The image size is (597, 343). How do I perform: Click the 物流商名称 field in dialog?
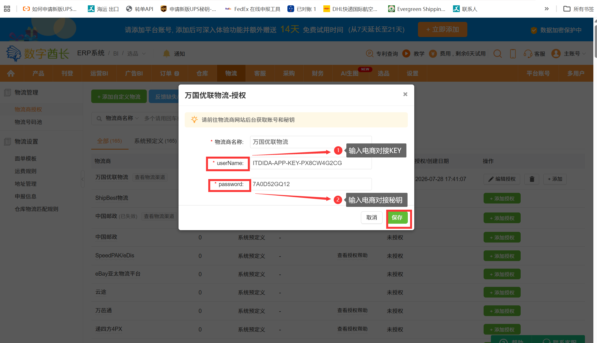coord(311,142)
